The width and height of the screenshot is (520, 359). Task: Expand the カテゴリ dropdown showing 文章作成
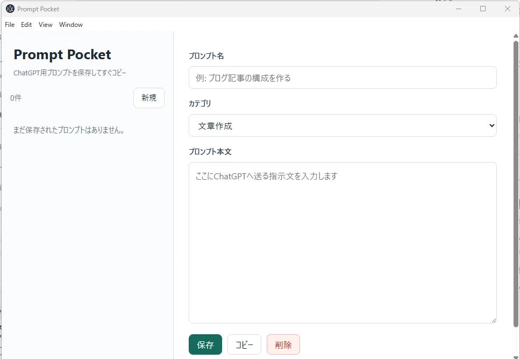[343, 125]
